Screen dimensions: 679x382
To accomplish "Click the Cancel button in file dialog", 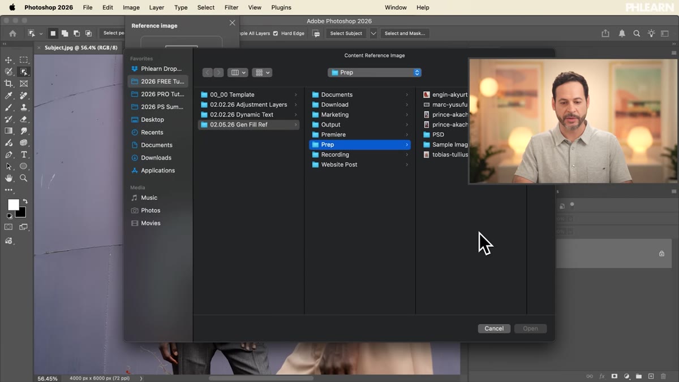I will 494,328.
